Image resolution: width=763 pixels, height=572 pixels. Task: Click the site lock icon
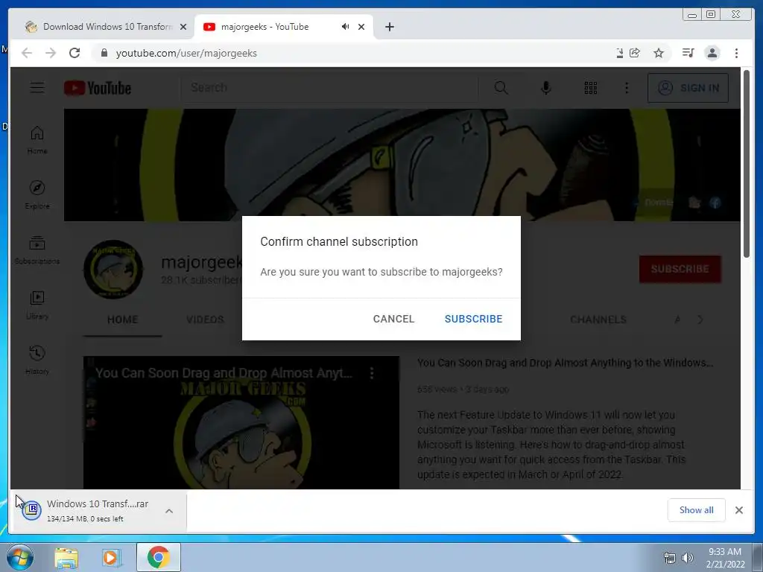click(104, 53)
